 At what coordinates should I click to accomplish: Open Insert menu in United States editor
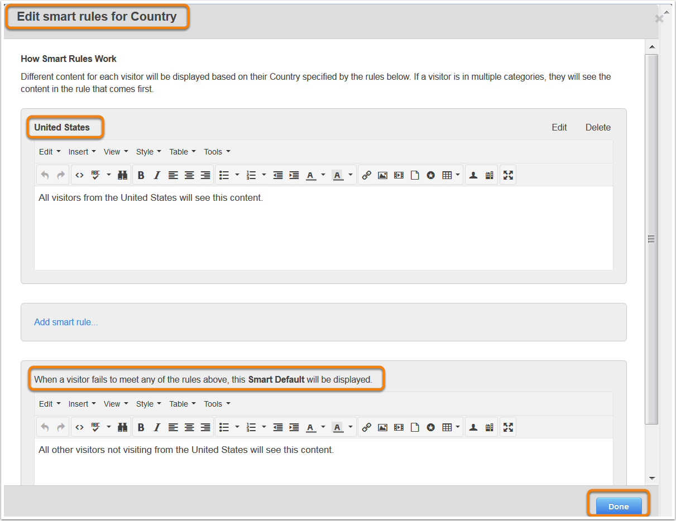coord(81,152)
